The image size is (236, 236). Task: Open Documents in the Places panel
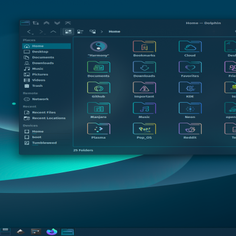coord(47,57)
